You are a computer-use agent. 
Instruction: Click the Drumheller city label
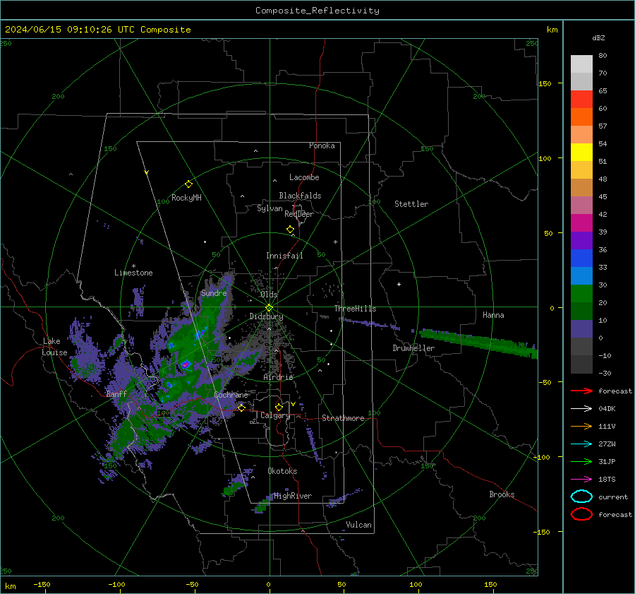(x=413, y=348)
